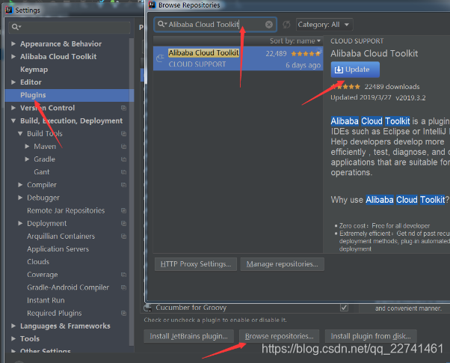
Task: Expand the Alibaba Cloud Toolkit settings node
Action: click(13, 57)
